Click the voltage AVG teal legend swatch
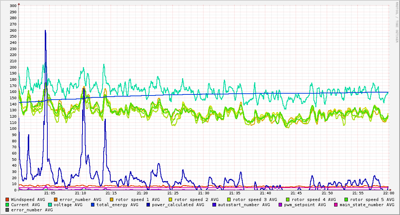400x215 pixels. 50,205
